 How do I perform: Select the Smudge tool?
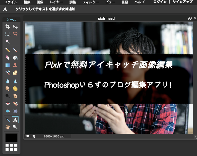tap(8, 89)
